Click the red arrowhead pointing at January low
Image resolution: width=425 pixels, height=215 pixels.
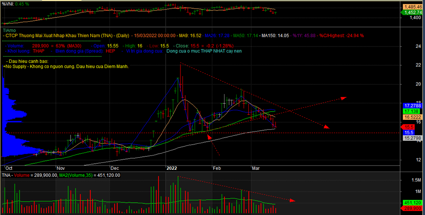[208, 137]
